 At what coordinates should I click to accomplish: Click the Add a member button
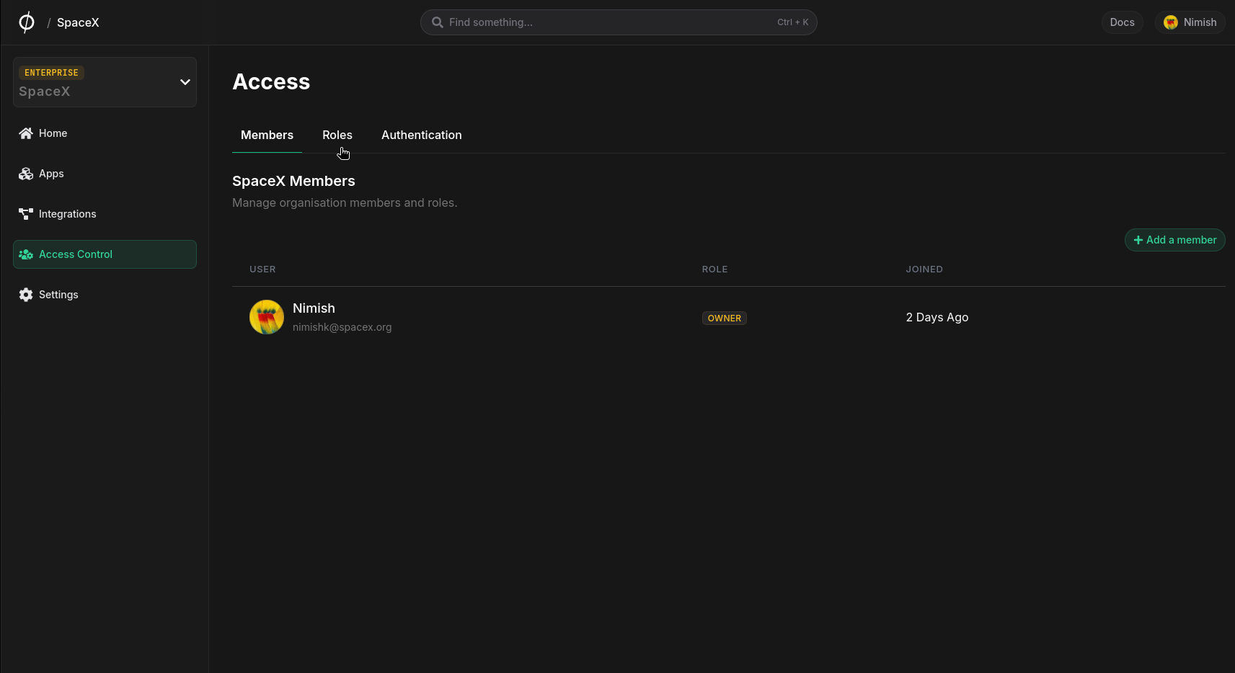[1174, 239]
